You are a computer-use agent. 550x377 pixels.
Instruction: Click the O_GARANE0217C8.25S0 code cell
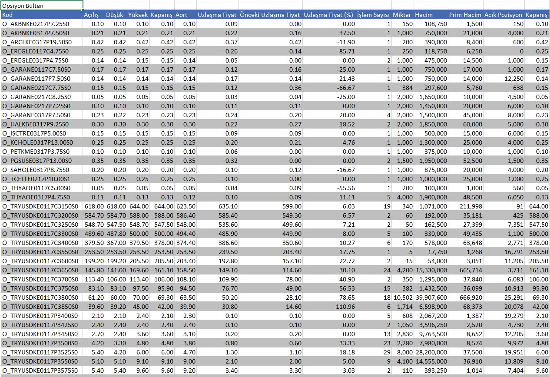[x=42, y=97]
